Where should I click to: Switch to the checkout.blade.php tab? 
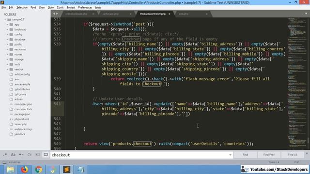pos(77,14)
